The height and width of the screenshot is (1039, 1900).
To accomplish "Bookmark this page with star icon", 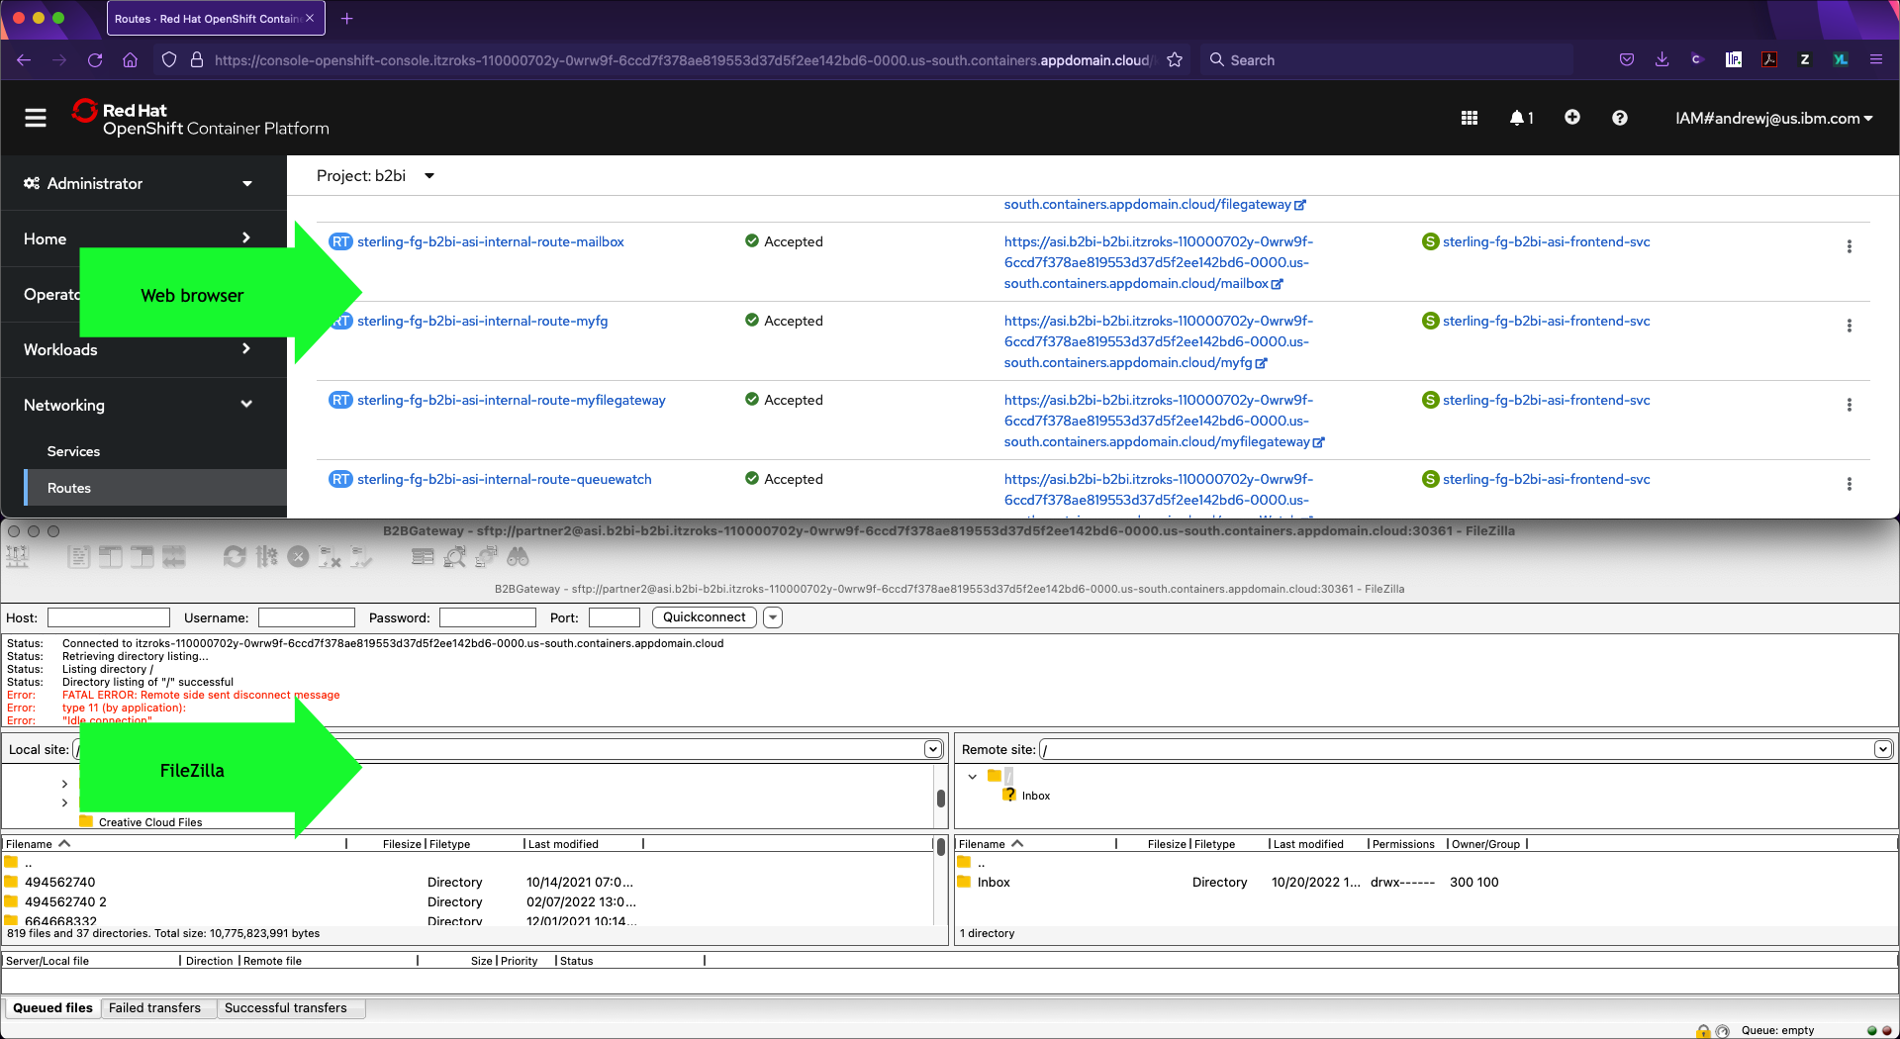I will 1175,59.
